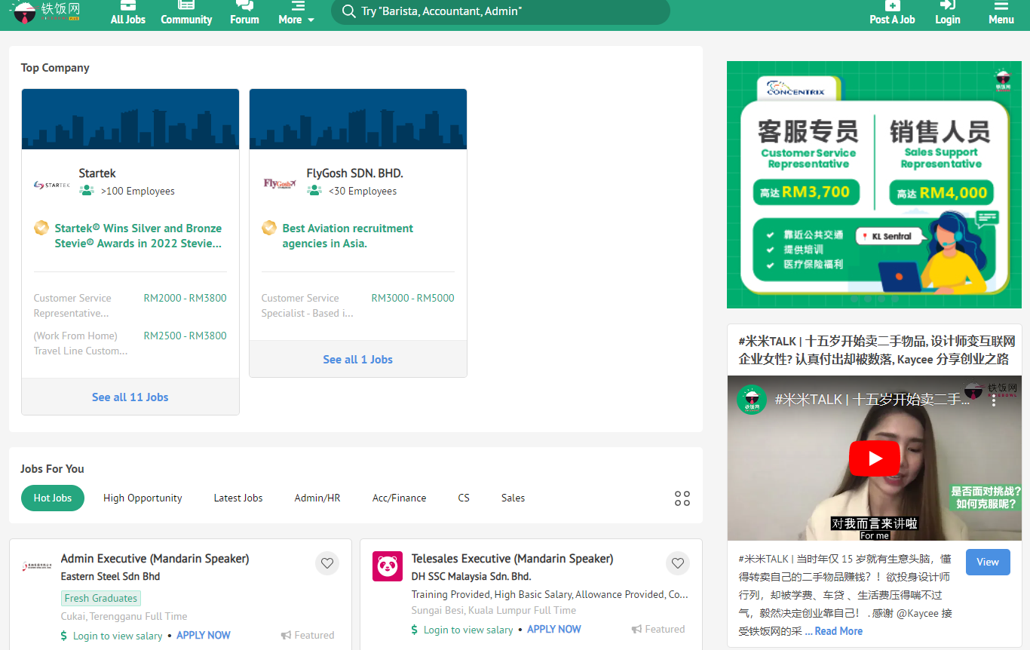Play the 米米TALK YouTube video
The width and height of the screenshot is (1030, 650).
pos(875,458)
